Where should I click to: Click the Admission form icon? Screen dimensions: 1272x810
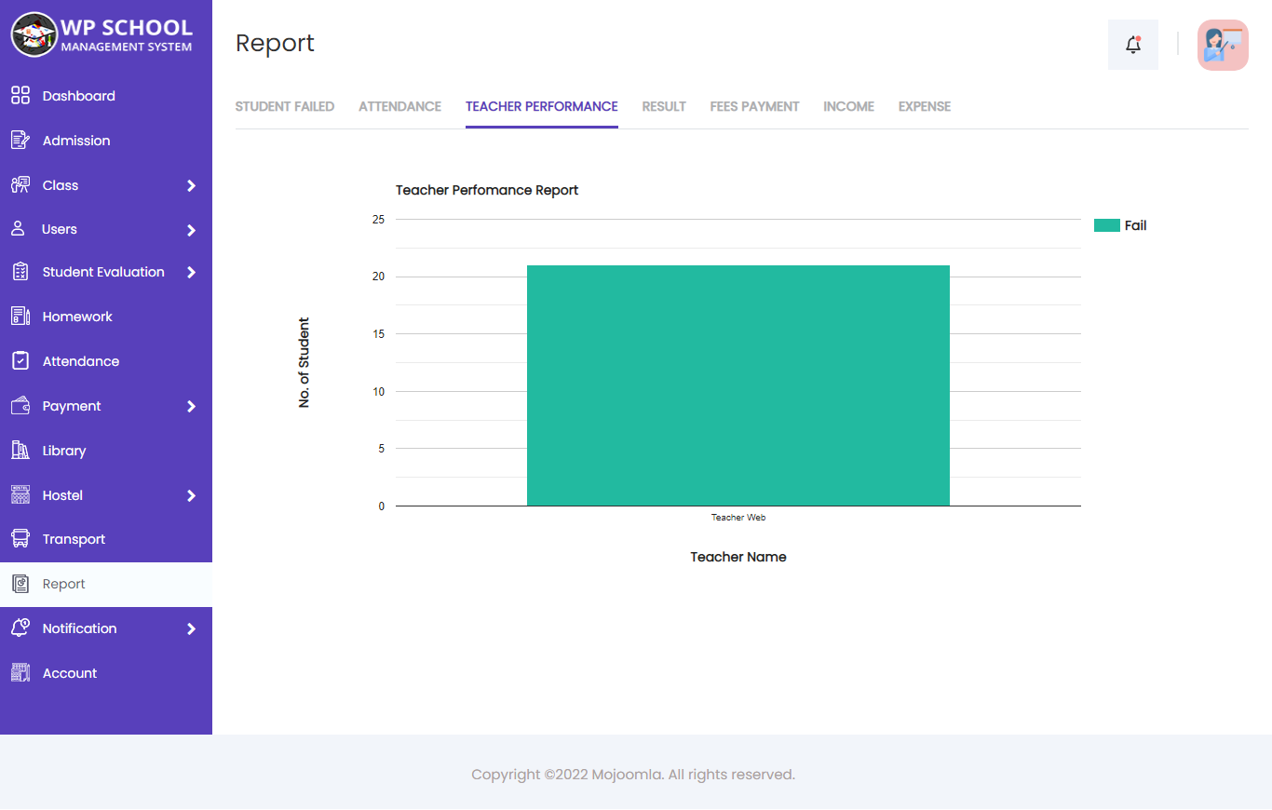pos(20,140)
